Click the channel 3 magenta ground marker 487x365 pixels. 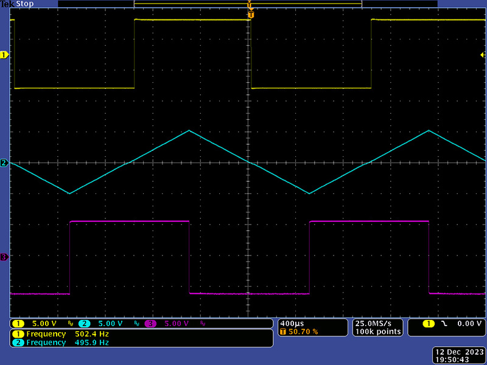(x=4, y=257)
